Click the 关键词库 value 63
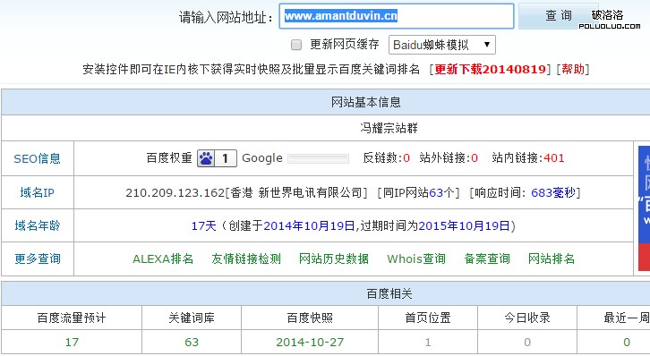 coord(192,343)
